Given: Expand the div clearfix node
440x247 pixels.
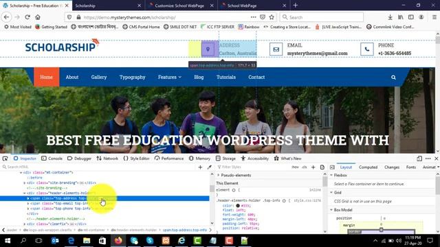Looking at the screenshot, I should pyautogui.click(x=24, y=224).
